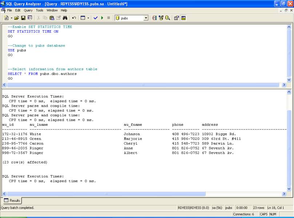Click the Undo arrow icon

point(74,18)
